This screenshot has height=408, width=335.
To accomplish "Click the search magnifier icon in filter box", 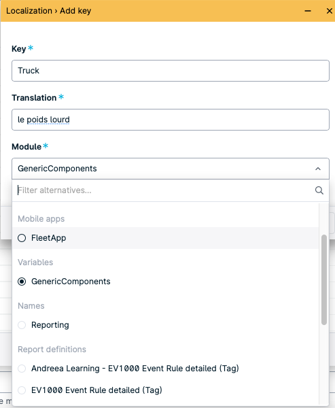I will [319, 190].
